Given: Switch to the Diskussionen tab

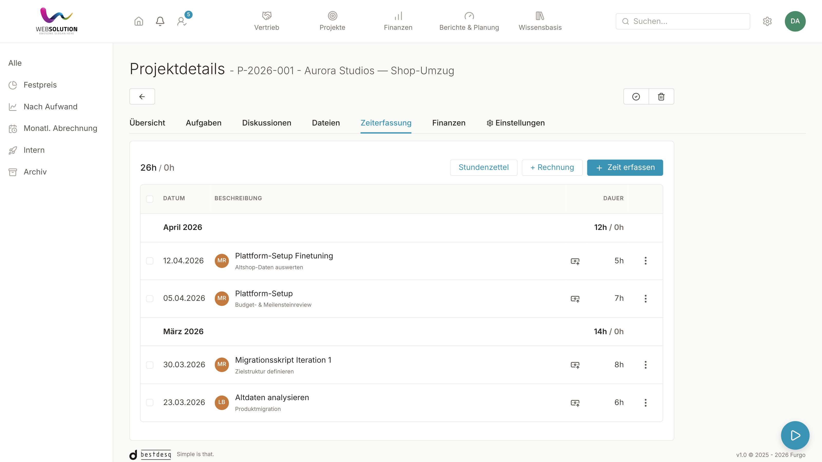Looking at the screenshot, I should pos(266,123).
